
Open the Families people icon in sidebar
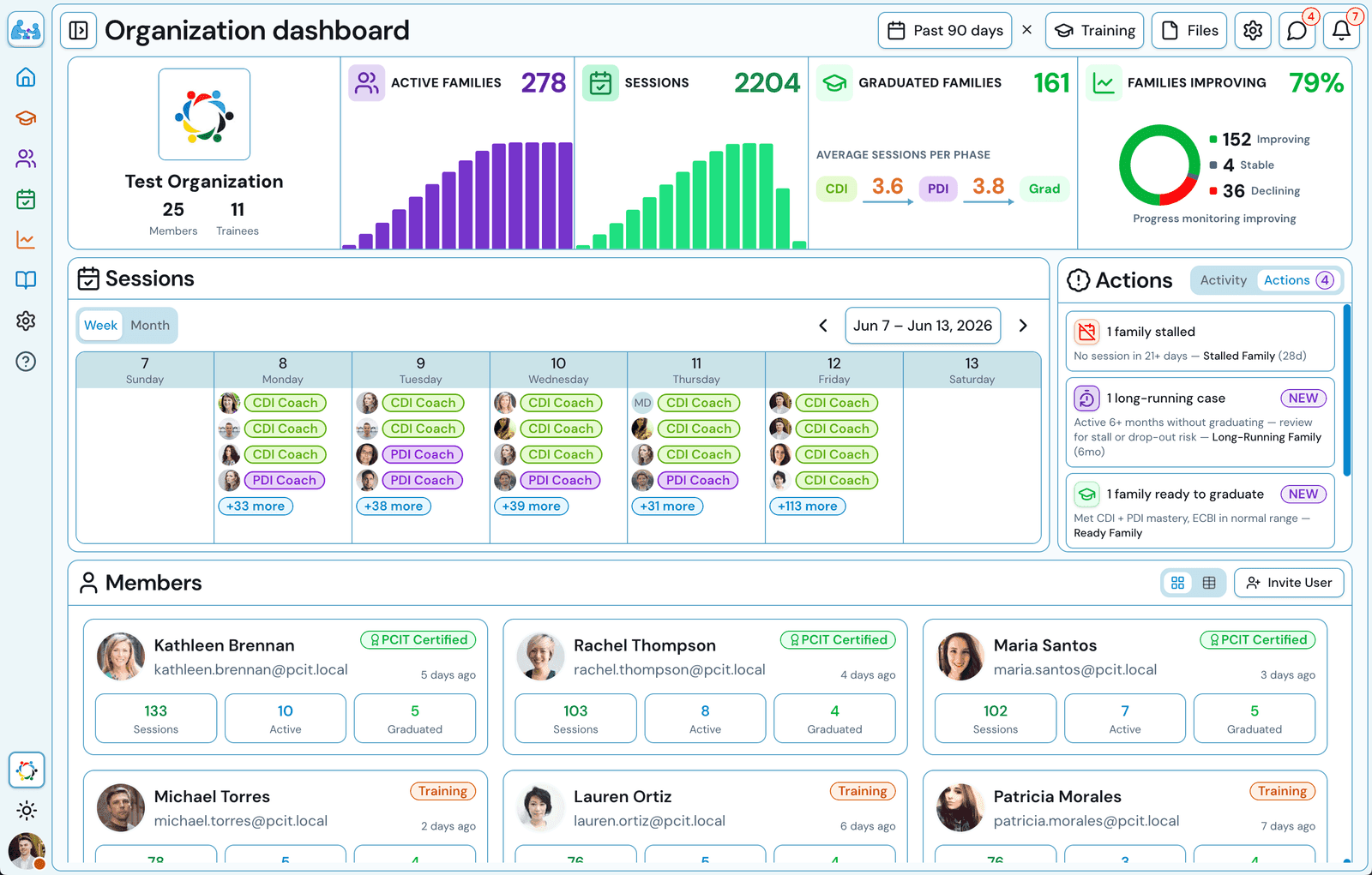26,159
